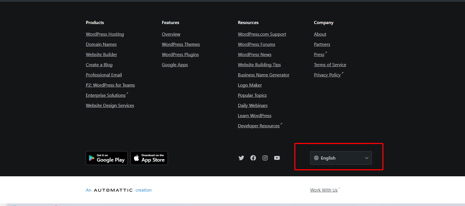Read the Terms of Service

(330, 65)
